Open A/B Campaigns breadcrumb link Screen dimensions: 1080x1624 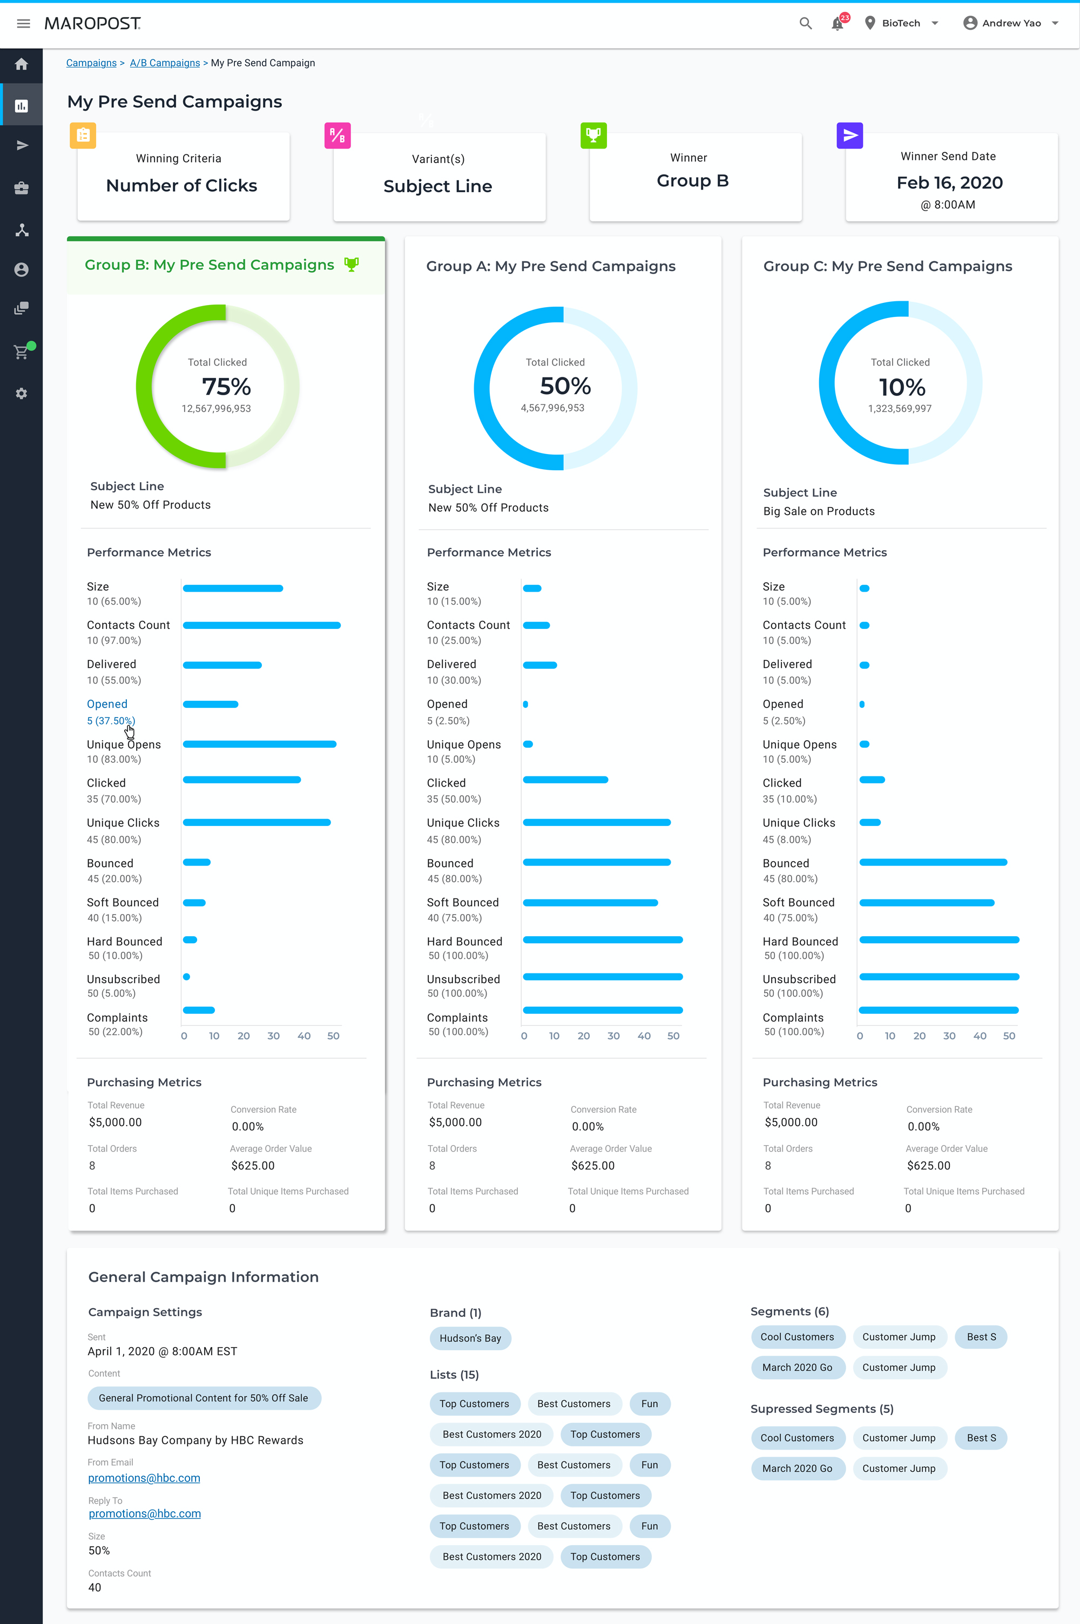pyautogui.click(x=165, y=63)
